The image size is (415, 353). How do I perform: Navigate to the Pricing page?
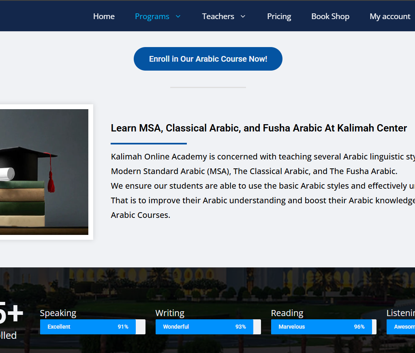click(x=279, y=16)
